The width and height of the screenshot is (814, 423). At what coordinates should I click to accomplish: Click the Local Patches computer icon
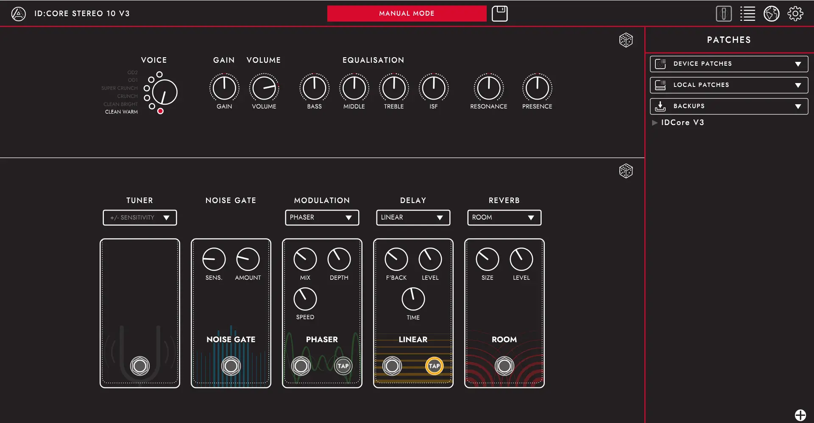point(660,85)
